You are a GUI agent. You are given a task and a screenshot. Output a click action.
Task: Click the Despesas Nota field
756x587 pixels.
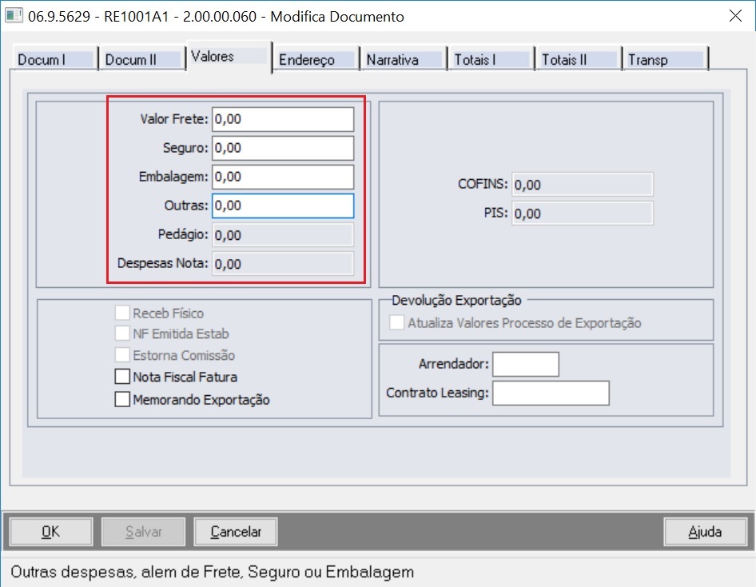(x=283, y=264)
